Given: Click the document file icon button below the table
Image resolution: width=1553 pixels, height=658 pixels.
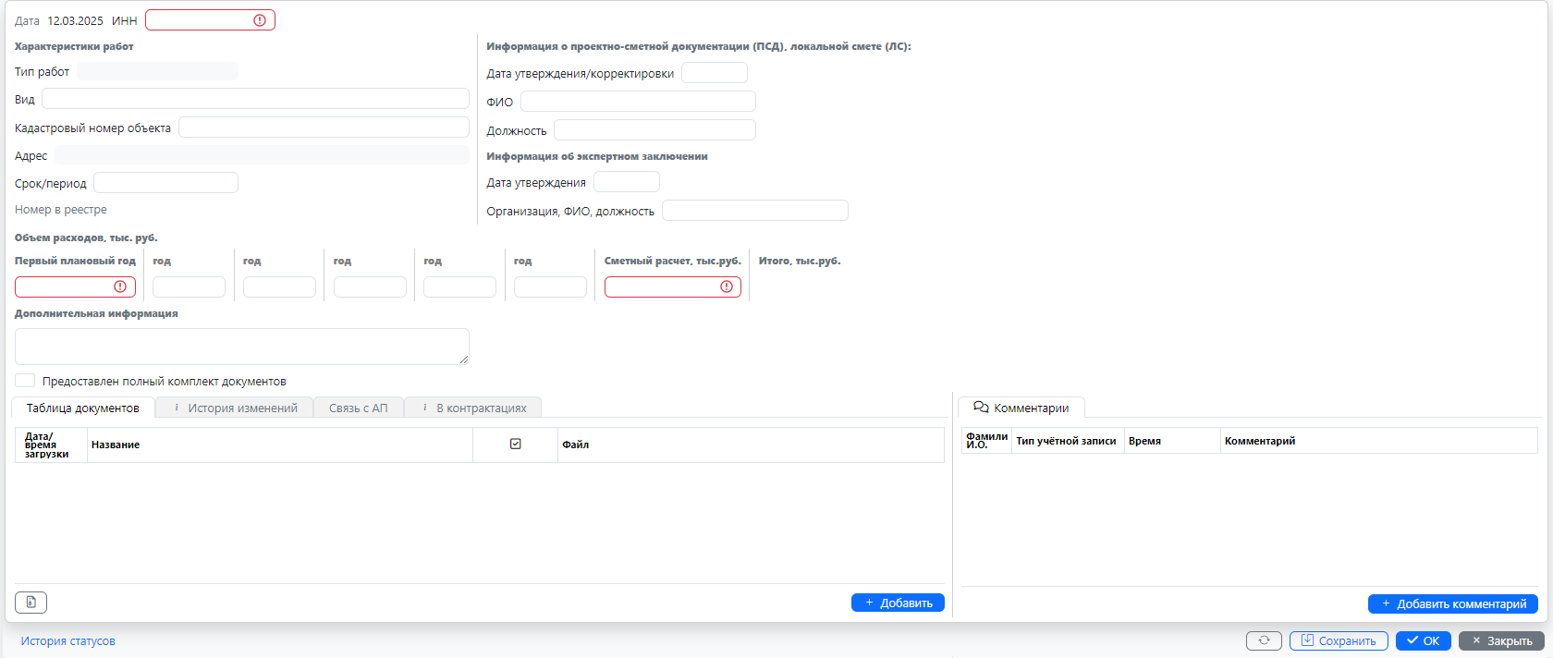Looking at the screenshot, I should (31, 603).
